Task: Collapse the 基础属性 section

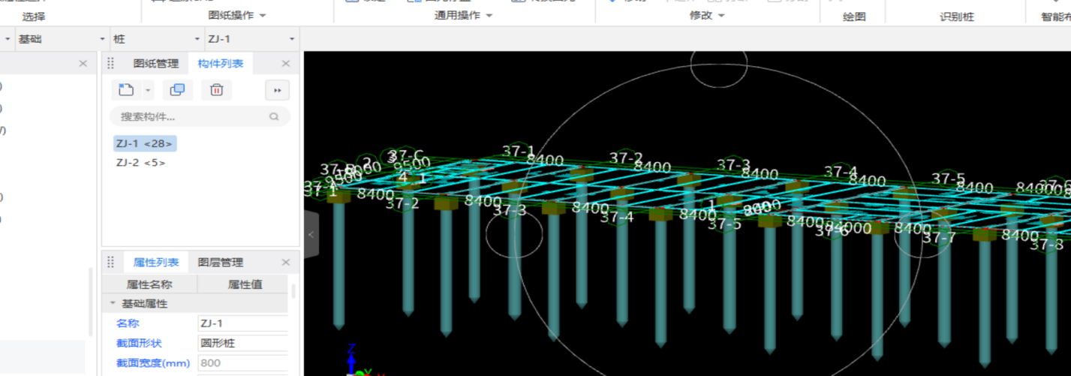Action: [x=113, y=303]
